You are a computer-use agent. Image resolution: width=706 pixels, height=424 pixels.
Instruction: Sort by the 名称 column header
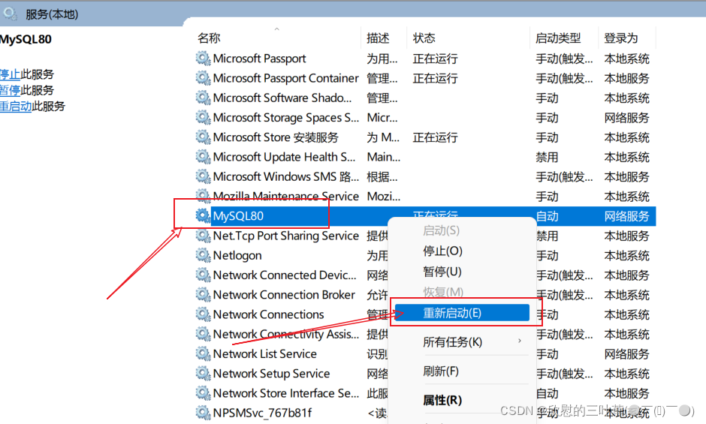click(x=209, y=38)
